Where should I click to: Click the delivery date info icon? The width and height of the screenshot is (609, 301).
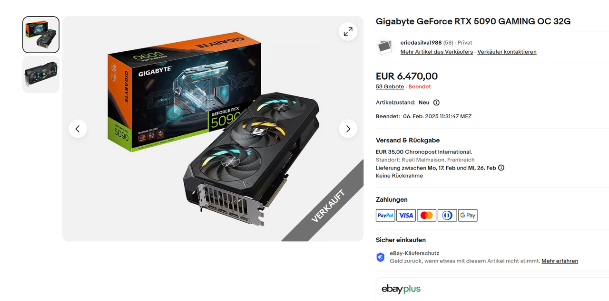coord(501,168)
